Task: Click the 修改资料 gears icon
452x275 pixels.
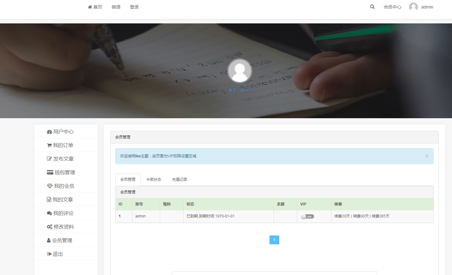Action: tap(50, 227)
